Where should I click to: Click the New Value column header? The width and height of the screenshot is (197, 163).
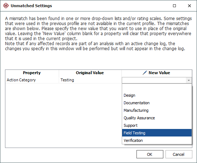[x=157, y=73]
